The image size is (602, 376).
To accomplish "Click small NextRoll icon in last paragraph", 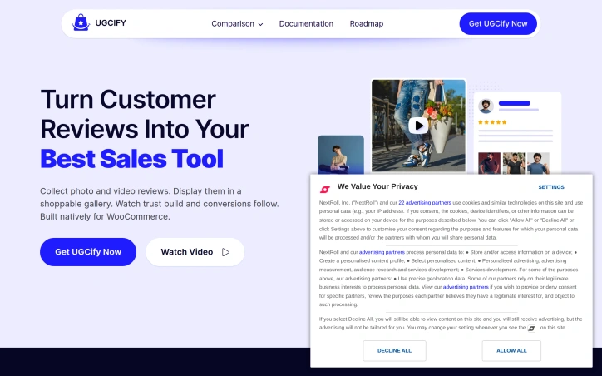I will (531, 329).
